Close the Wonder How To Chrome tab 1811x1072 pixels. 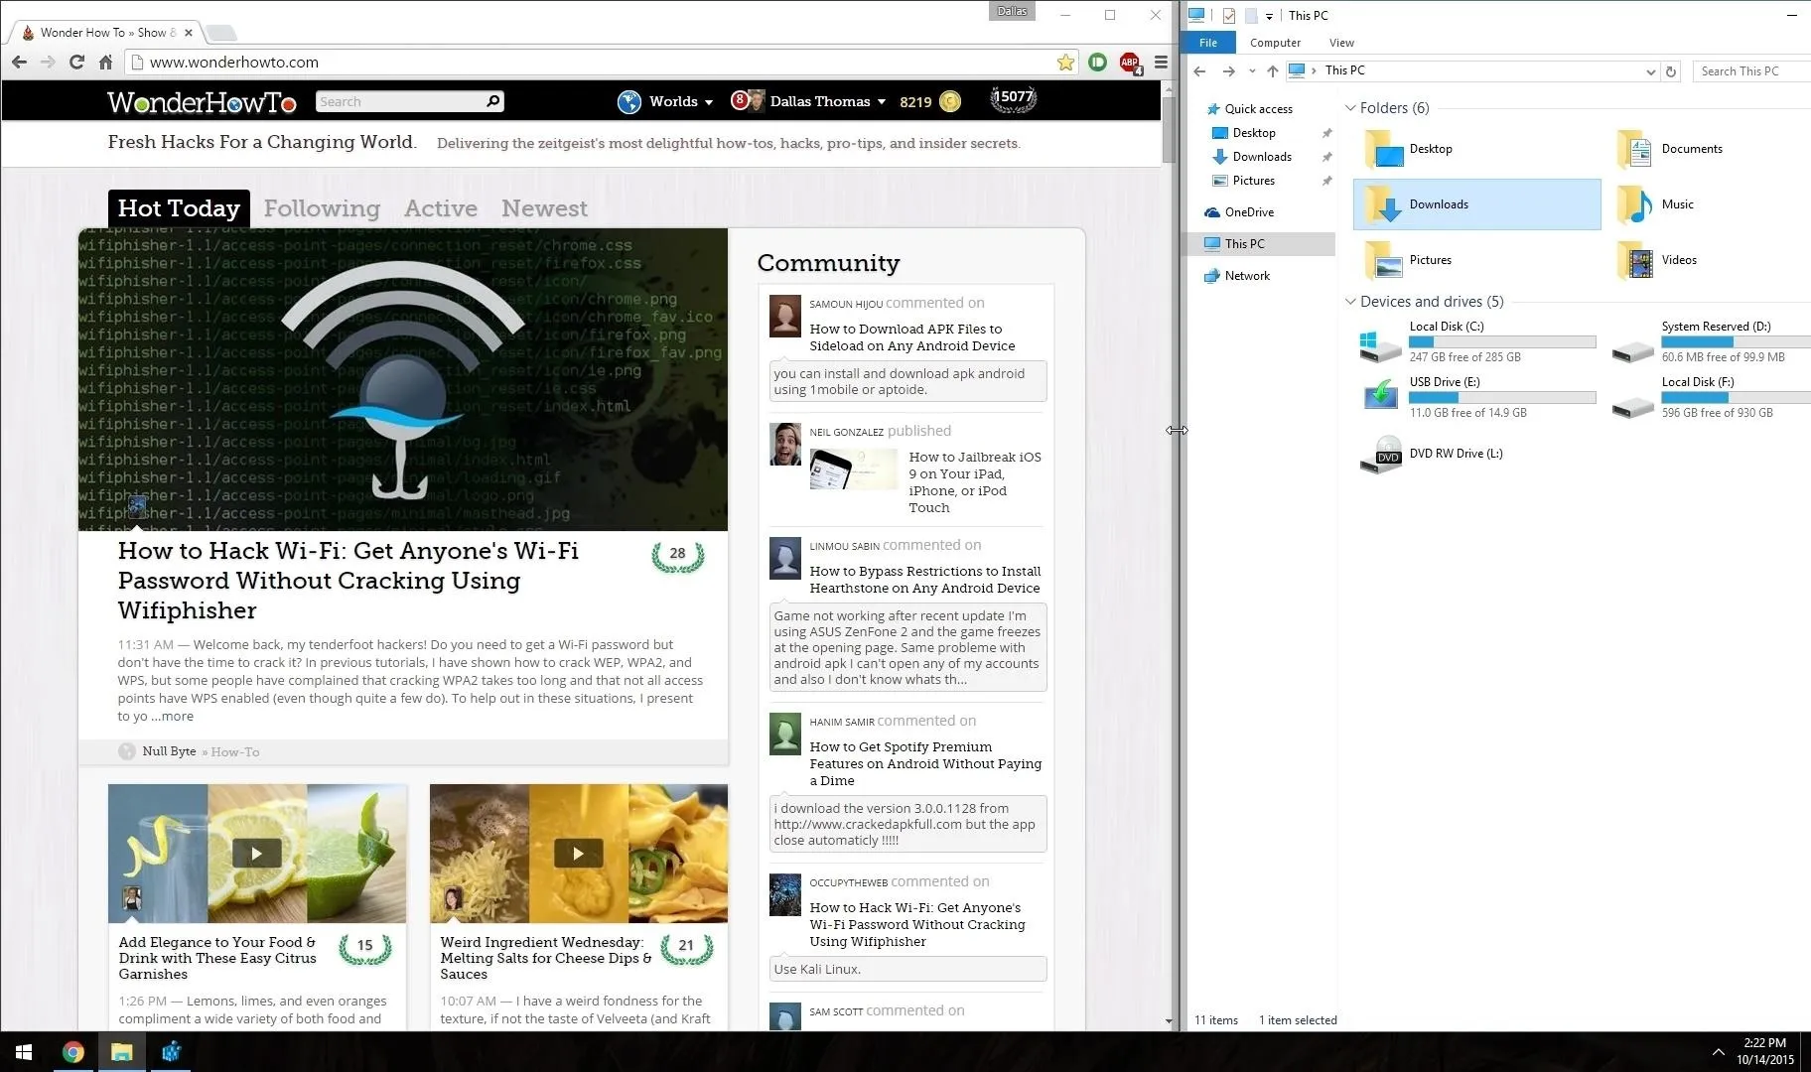(x=188, y=33)
